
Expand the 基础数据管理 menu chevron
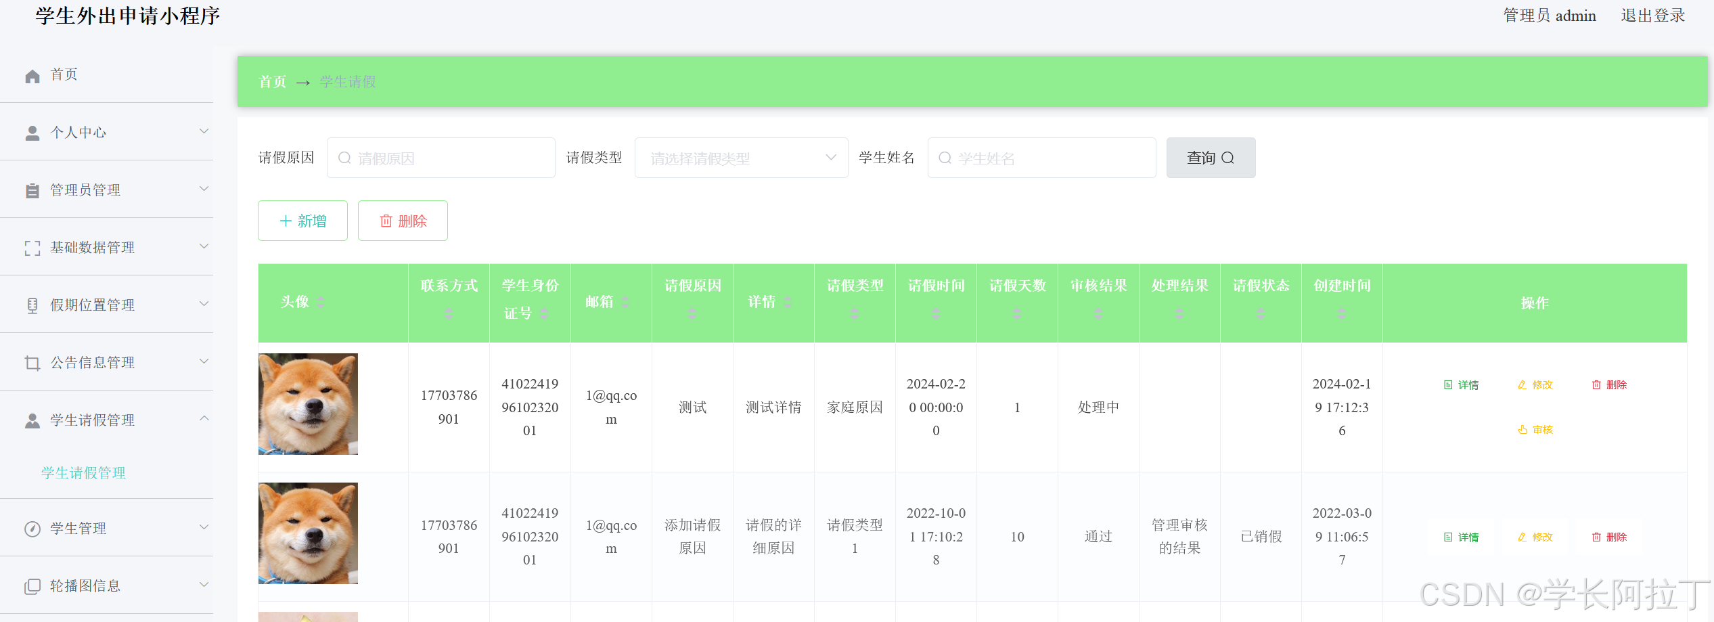click(204, 246)
